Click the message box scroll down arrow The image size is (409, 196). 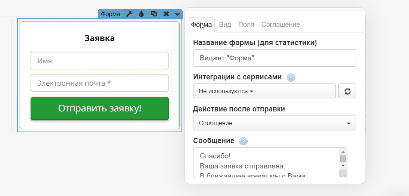click(343, 165)
